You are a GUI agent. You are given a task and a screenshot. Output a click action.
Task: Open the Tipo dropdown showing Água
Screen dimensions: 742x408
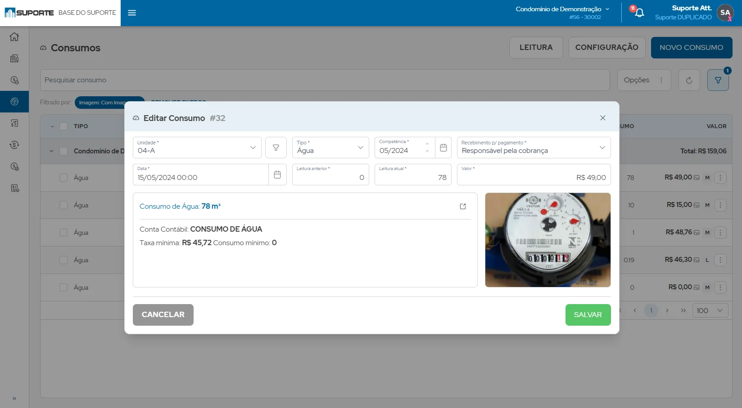pyautogui.click(x=330, y=148)
